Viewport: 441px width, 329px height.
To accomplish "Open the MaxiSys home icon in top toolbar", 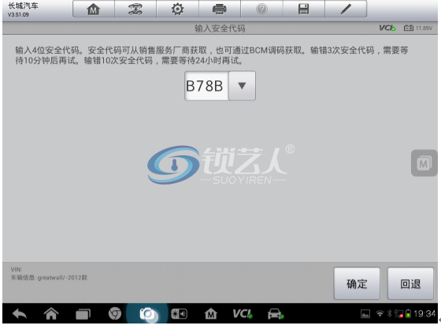I will coord(94,9).
